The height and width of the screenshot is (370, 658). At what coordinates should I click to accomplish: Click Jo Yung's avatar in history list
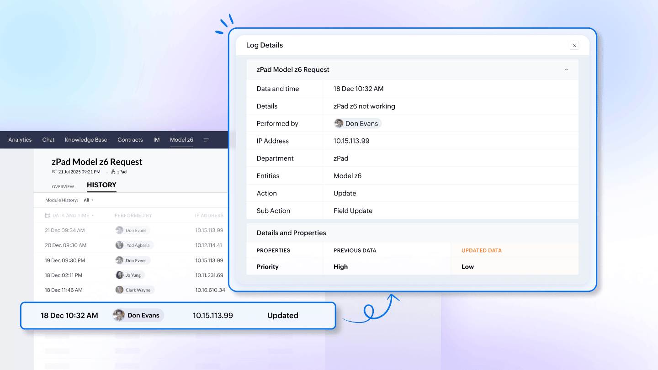coord(120,275)
